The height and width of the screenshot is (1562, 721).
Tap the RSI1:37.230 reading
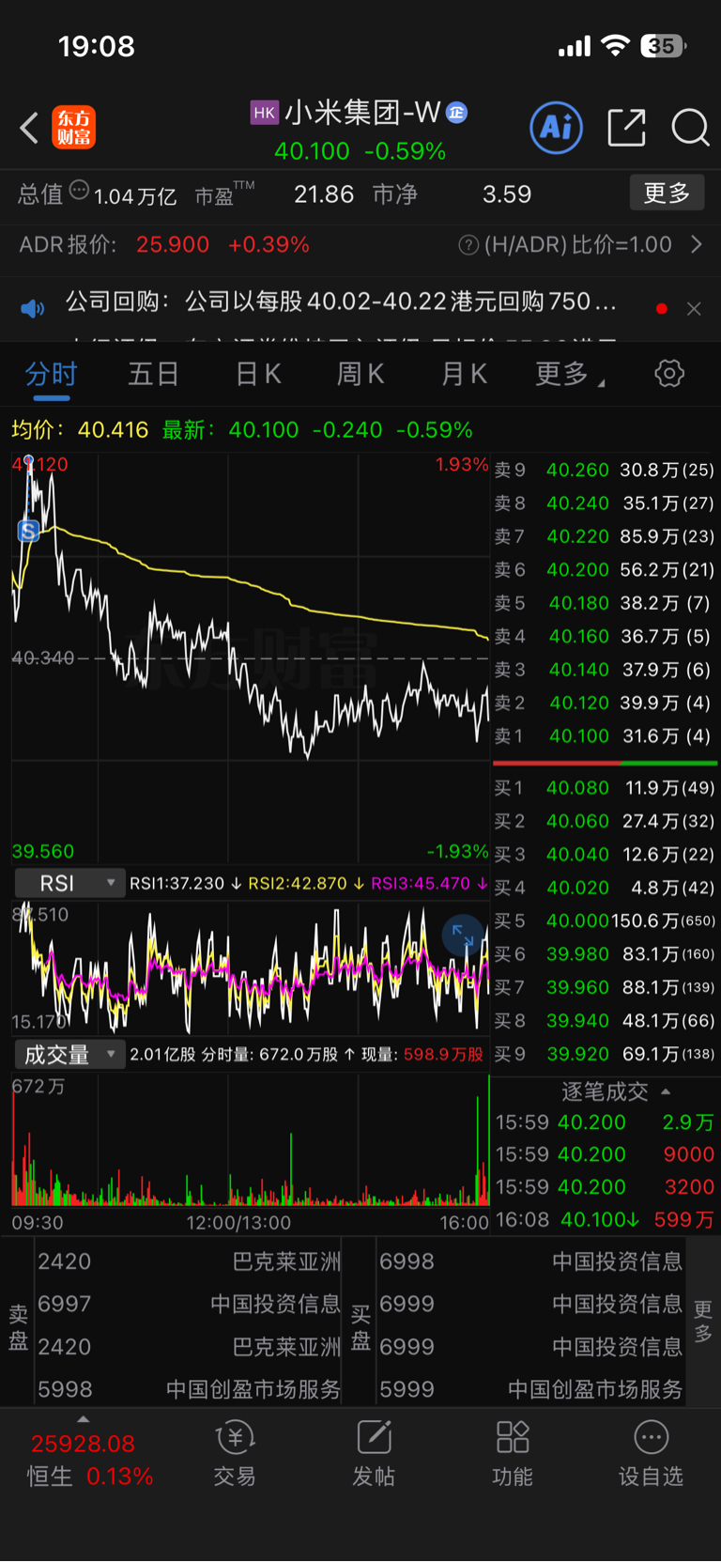[x=186, y=884]
